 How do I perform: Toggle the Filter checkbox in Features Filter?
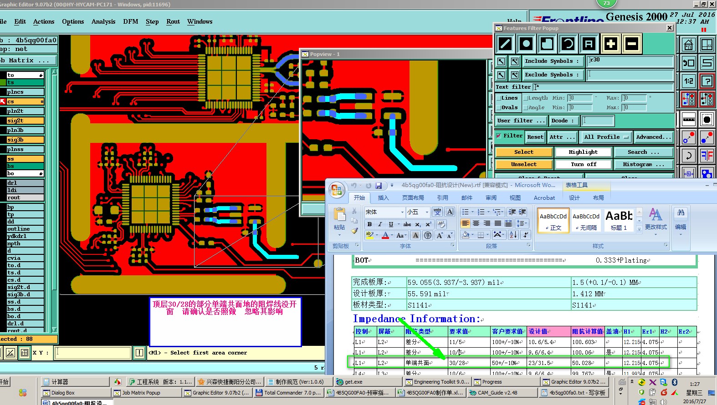[499, 136]
